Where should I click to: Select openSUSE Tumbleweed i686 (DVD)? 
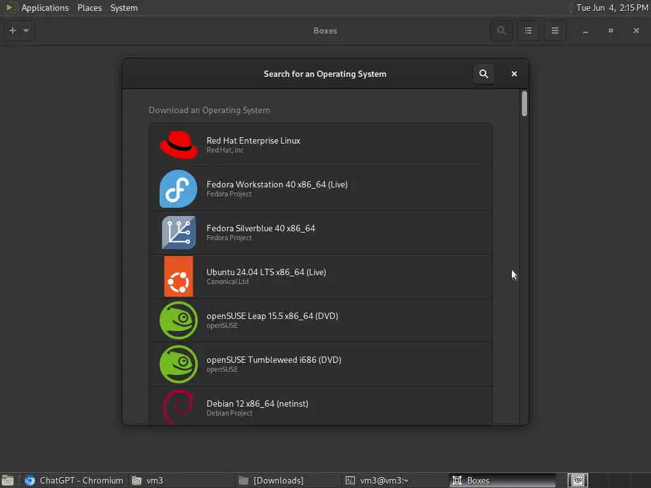pyautogui.click(x=320, y=364)
